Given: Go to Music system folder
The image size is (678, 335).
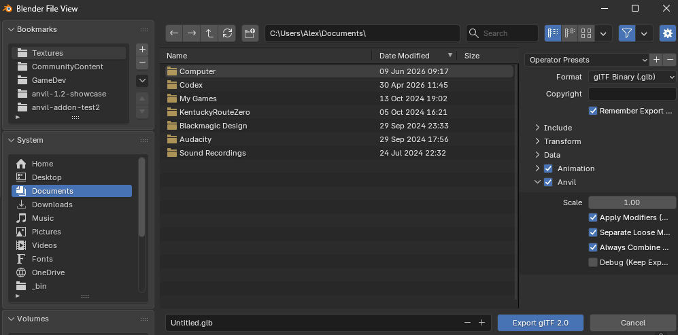Looking at the screenshot, I should pyautogui.click(x=72, y=218).
